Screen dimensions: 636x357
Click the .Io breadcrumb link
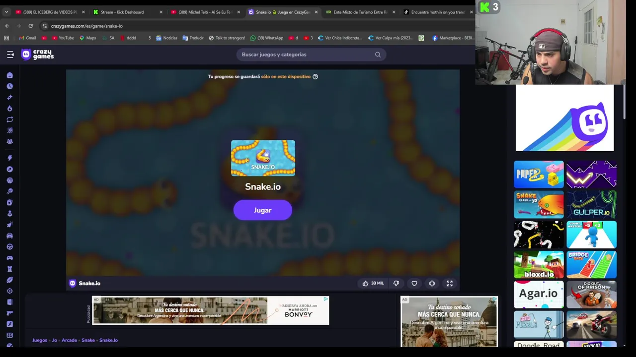pyautogui.click(x=55, y=340)
